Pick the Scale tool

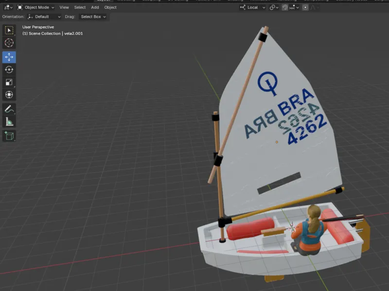tap(9, 82)
